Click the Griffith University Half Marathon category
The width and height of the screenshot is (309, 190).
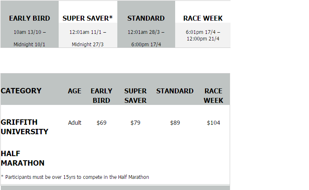point(24,142)
